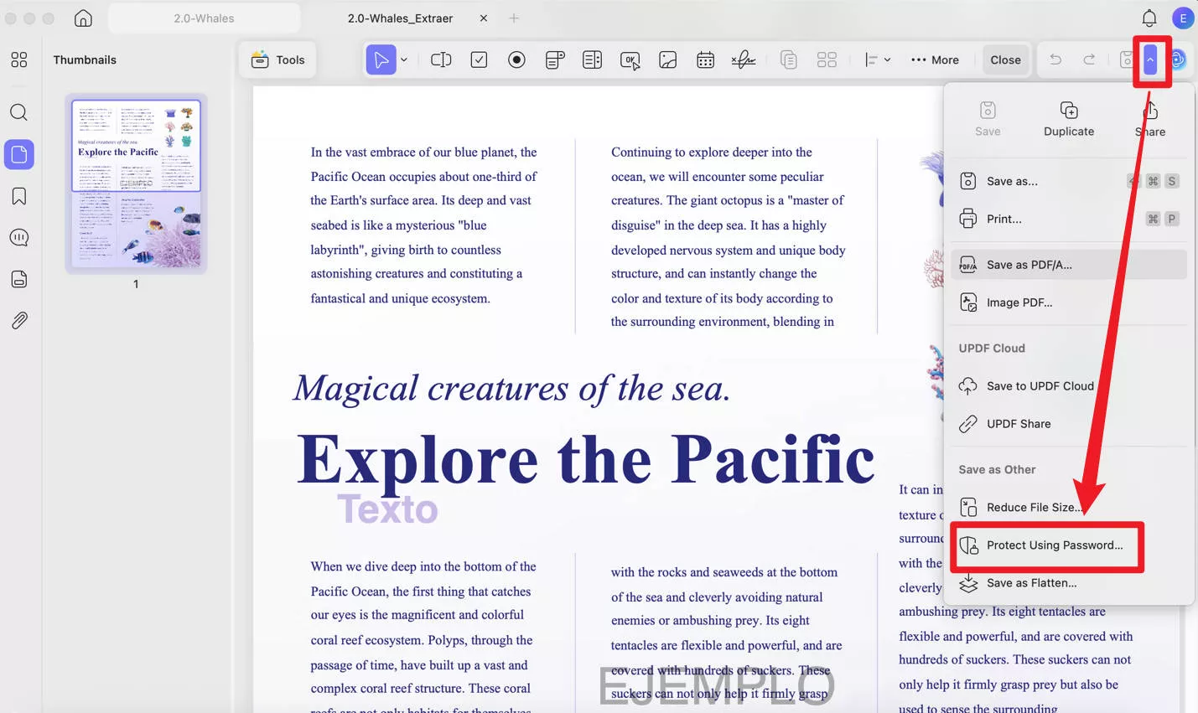The width and height of the screenshot is (1198, 713).
Task: Select page 1 thumbnail
Action: (136, 183)
